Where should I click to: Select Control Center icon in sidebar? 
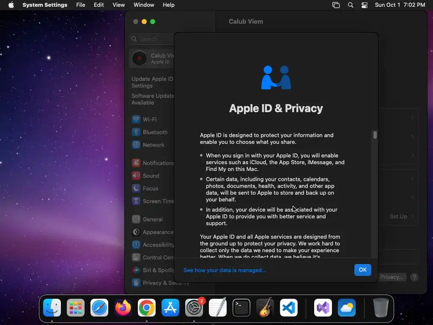tap(136, 258)
